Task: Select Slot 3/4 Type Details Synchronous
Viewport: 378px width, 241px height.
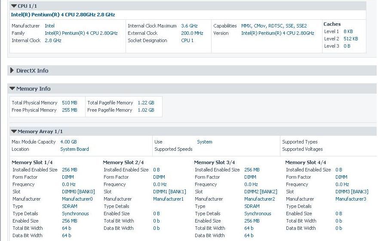Action: point(258,214)
